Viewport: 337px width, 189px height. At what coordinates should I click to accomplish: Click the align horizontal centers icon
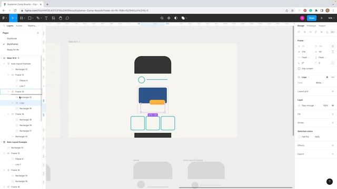304,32
